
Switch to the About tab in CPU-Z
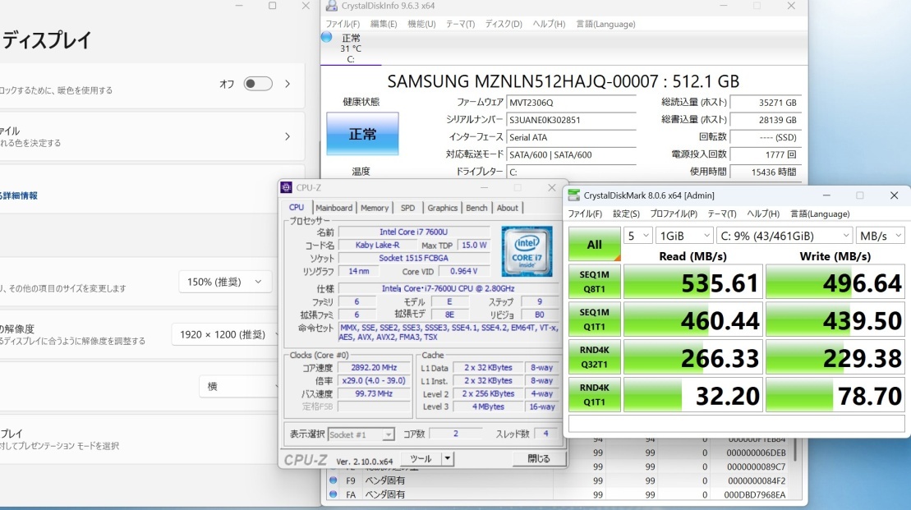tap(507, 208)
